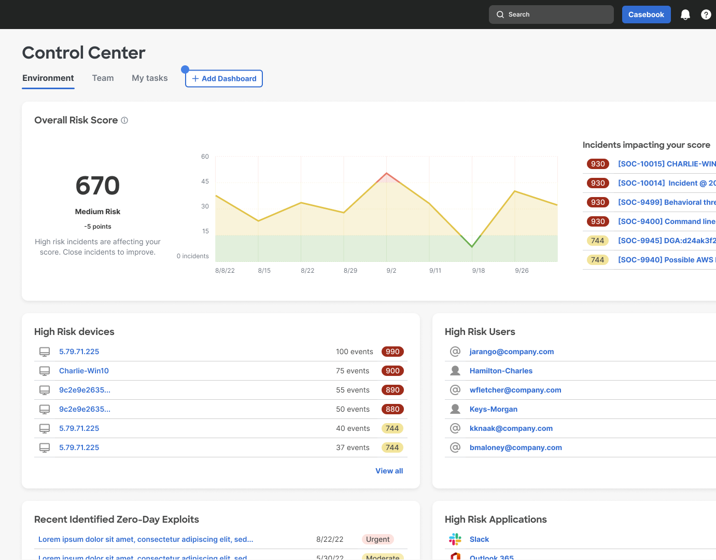Viewport: 716px width, 560px height.
Task: Click the 900 risk score badge
Action: tap(392, 371)
